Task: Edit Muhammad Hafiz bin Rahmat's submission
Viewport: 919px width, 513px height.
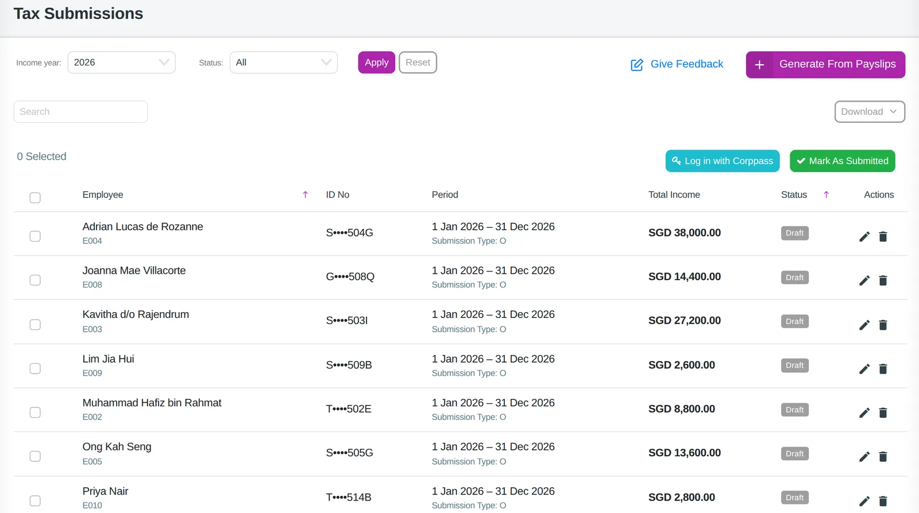Action: 864,413
